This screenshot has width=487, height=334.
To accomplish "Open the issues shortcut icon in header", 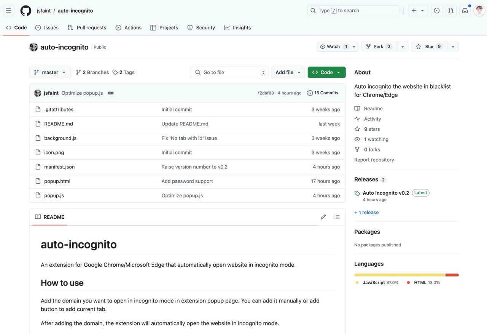I will [x=437, y=11].
